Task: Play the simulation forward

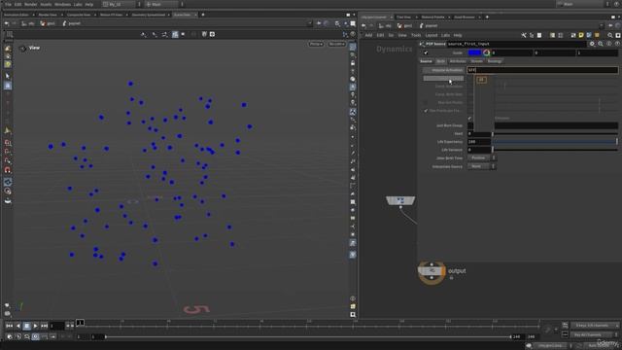Action: pos(35,326)
